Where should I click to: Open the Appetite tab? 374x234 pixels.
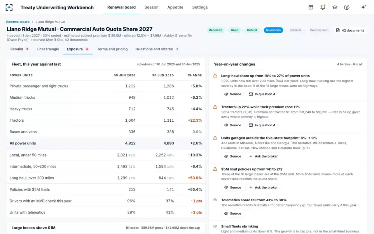click(175, 7)
